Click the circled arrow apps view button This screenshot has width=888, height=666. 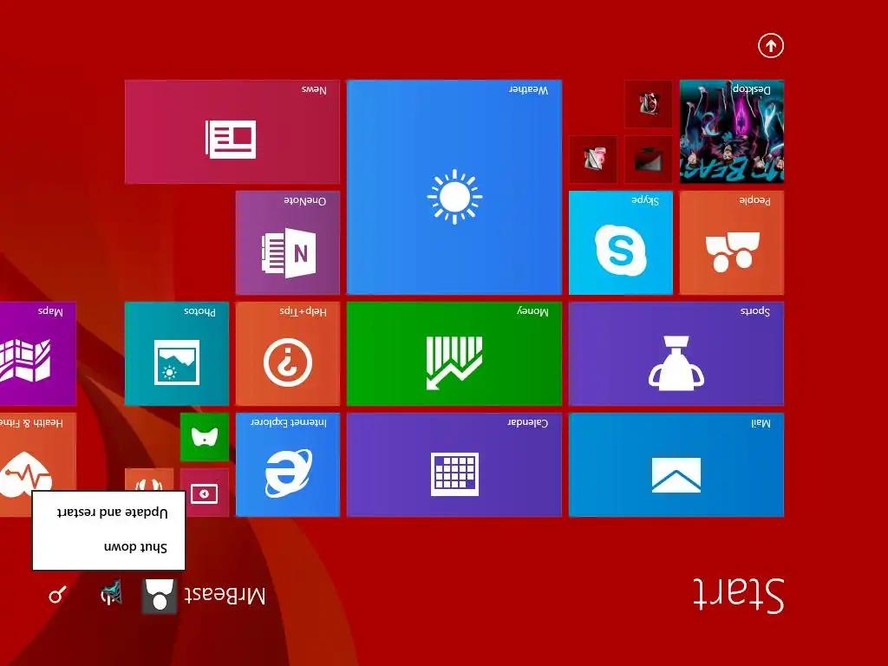(x=771, y=46)
